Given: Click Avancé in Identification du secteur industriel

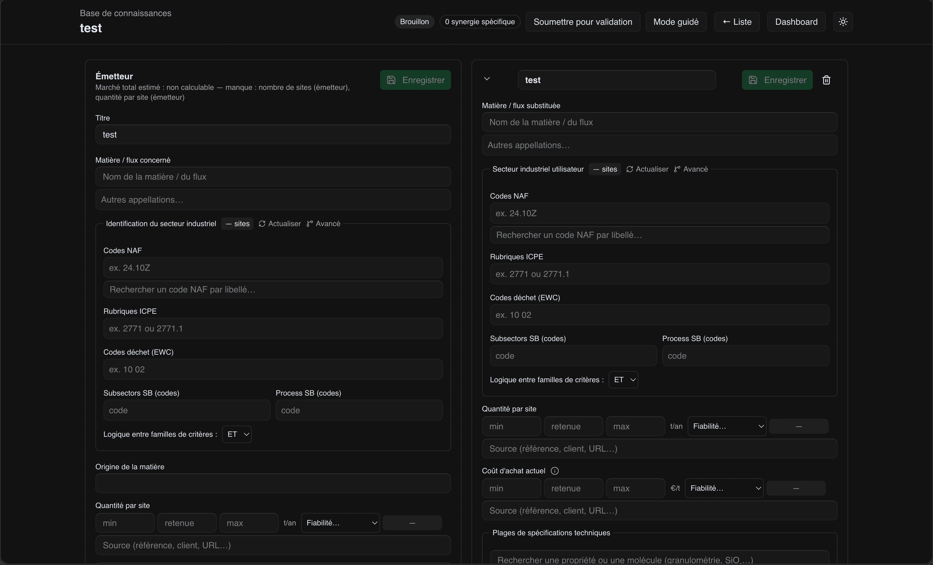Looking at the screenshot, I should point(323,224).
